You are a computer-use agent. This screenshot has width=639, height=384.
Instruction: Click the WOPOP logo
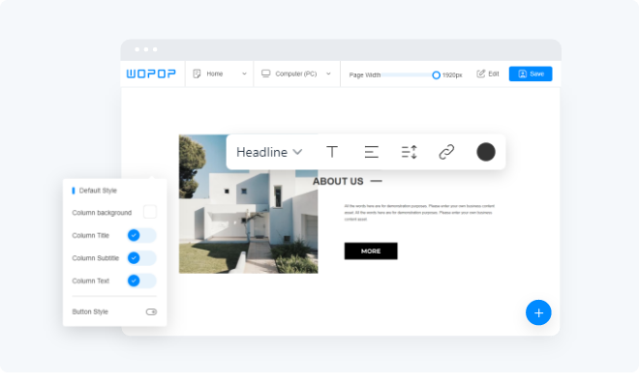coord(151,74)
